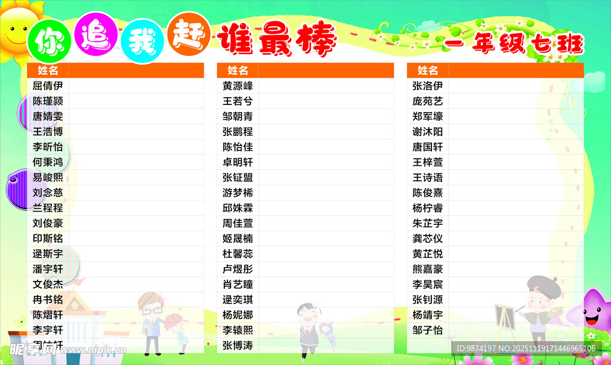Click the name 兰程程
Screen dimensions: 611x365
click(48, 208)
